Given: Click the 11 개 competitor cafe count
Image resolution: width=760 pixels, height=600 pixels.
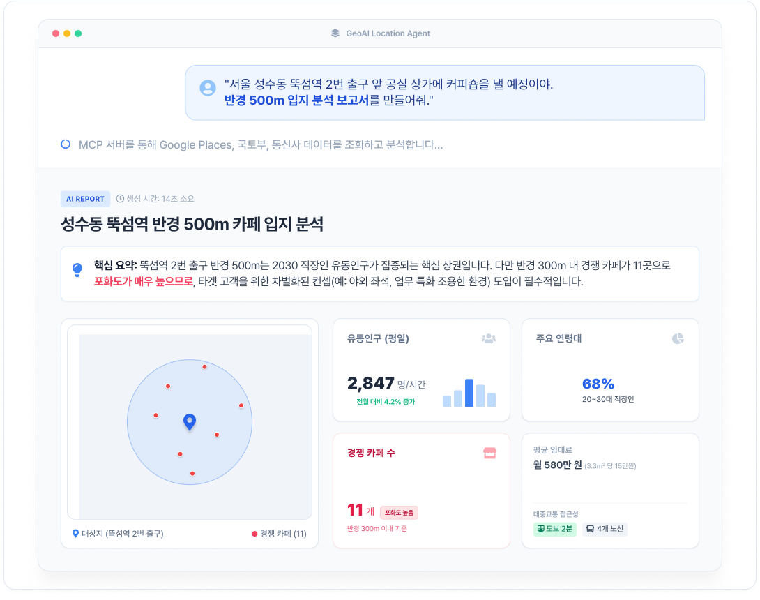Looking at the screenshot, I should [360, 510].
